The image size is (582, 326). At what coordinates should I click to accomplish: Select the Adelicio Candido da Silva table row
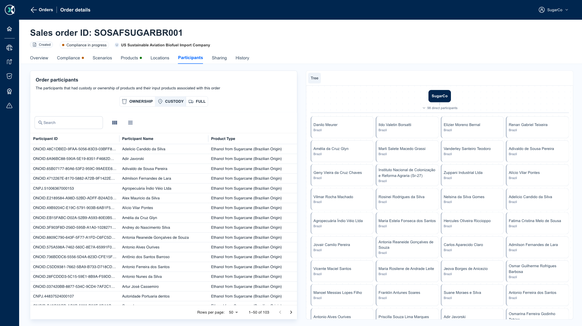(x=164, y=149)
